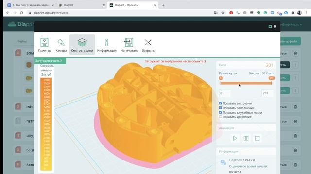Enable Показать движение checkbox

point(220,117)
